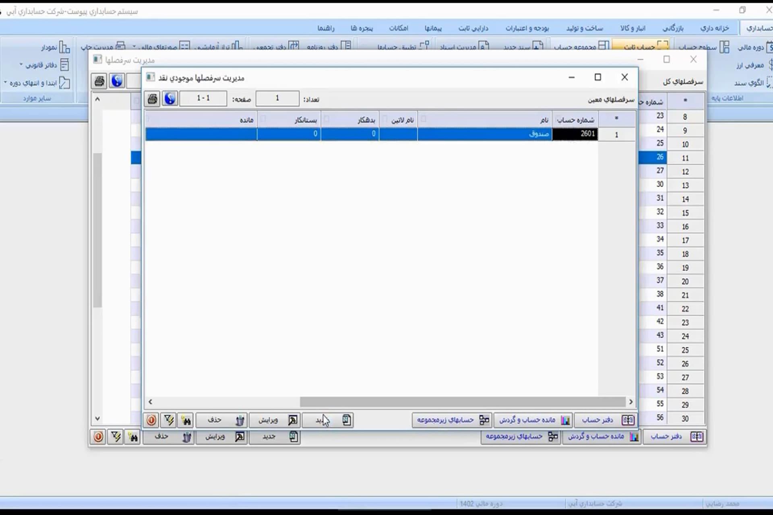Screen dimensions: 773x515
Task: Open the خزانه داری ribbon tab
Action: [715, 28]
